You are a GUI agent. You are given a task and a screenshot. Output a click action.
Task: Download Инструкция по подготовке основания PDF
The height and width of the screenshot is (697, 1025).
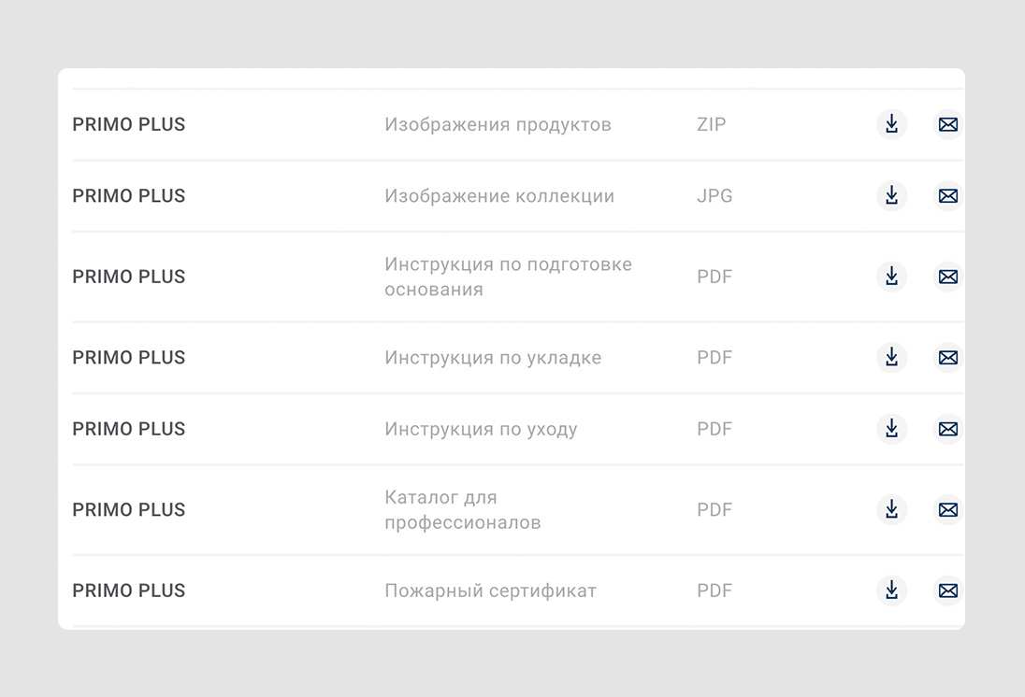891,277
